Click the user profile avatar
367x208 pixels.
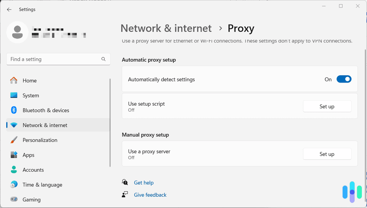tap(17, 32)
